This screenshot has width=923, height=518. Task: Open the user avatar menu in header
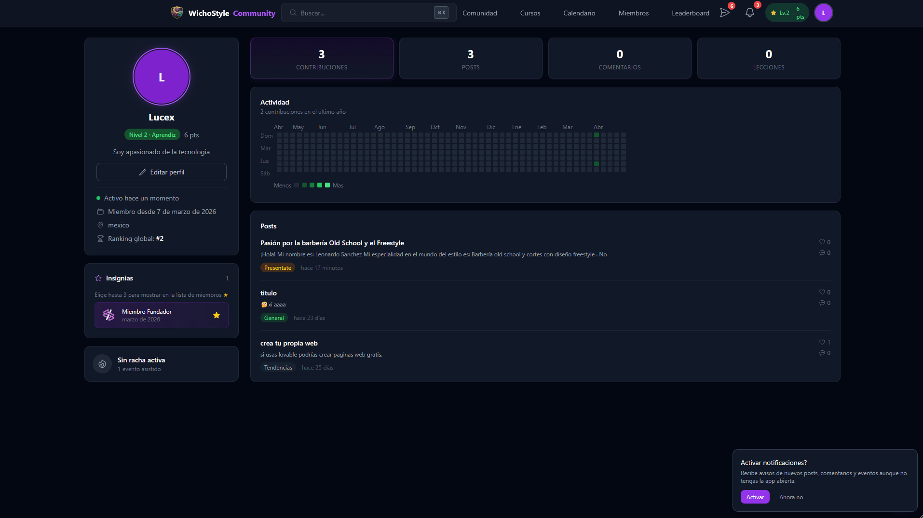[823, 13]
